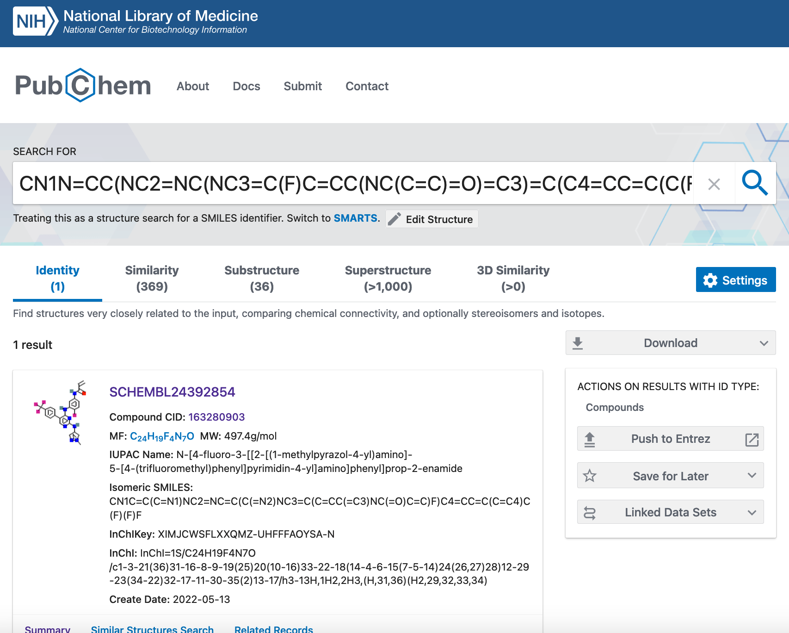The height and width of the screenshot is (633, 789).
Task: Clear the search query with X icon
Action: coord(714,184)
